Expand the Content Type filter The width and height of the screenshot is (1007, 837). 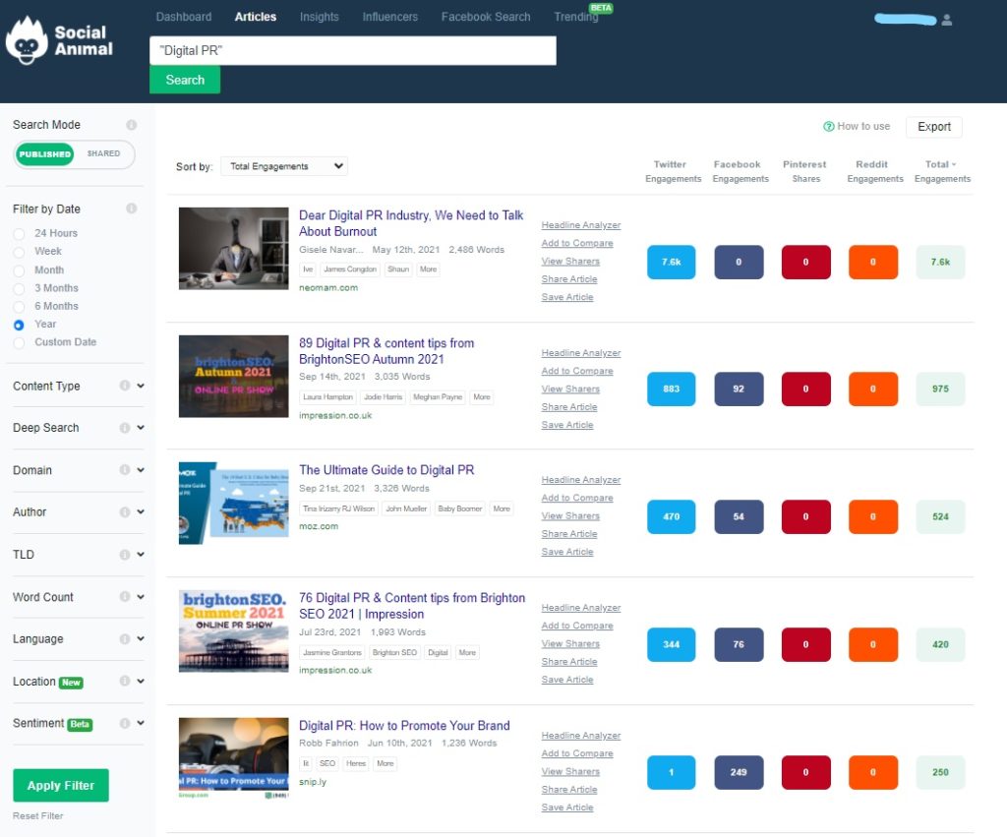pyautogui.click(x=141, y=386)
